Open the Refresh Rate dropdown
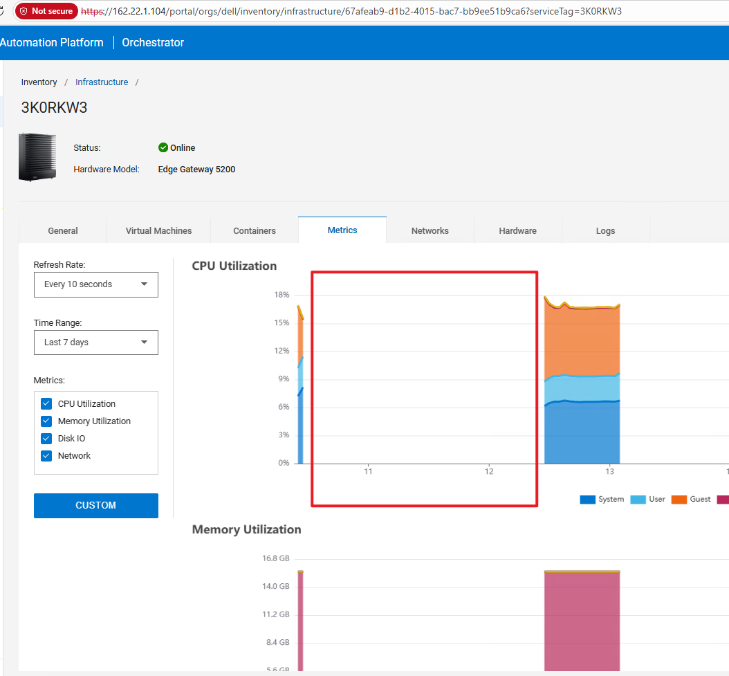The image size is (729, 676). [95, 284]
